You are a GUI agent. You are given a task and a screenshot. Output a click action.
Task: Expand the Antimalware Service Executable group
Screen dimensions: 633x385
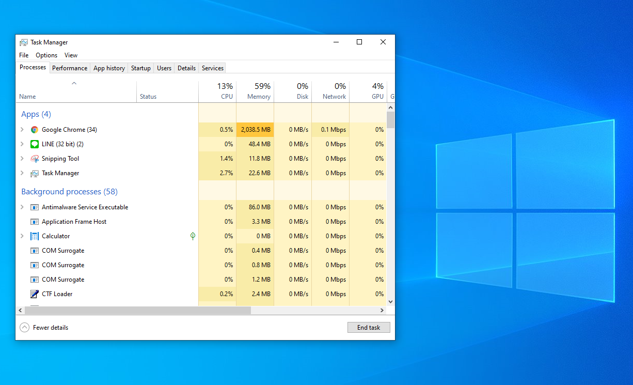tap(22, 207)
